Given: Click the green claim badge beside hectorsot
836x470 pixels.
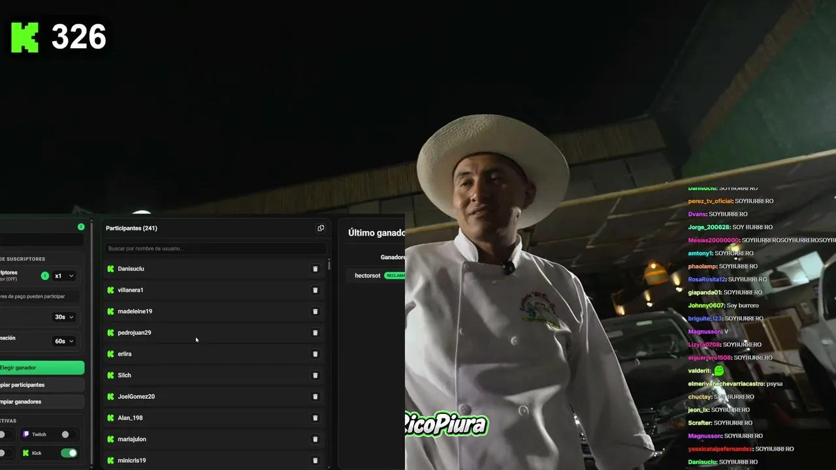Looking at the screenshot, I should pyautogui.click(x=394, y=275).
